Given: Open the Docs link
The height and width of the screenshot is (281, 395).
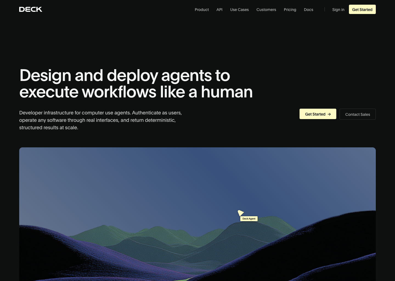Looking at the screenshot, I should coord(309,10).
